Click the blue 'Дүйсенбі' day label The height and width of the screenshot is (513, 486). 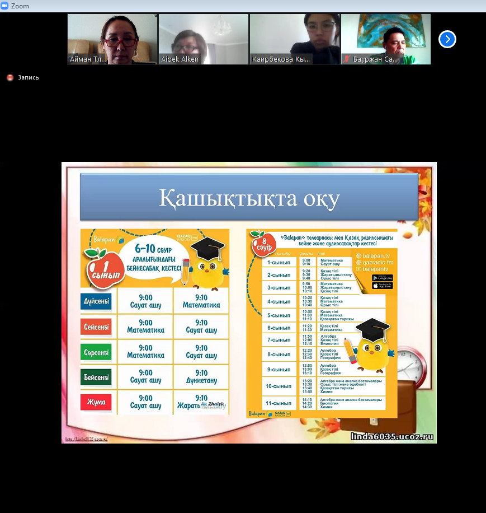[96, 302]
